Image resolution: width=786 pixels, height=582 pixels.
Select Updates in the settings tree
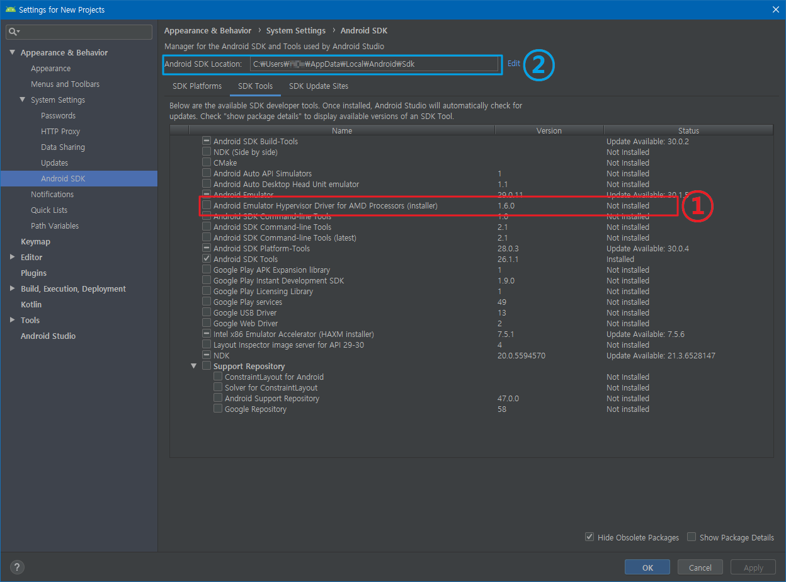[55, 163]
